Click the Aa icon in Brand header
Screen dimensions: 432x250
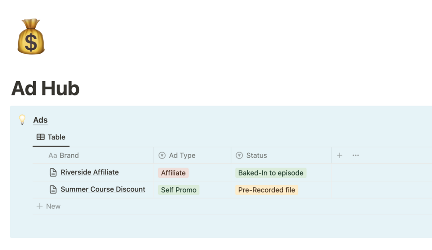click(52, 155)
